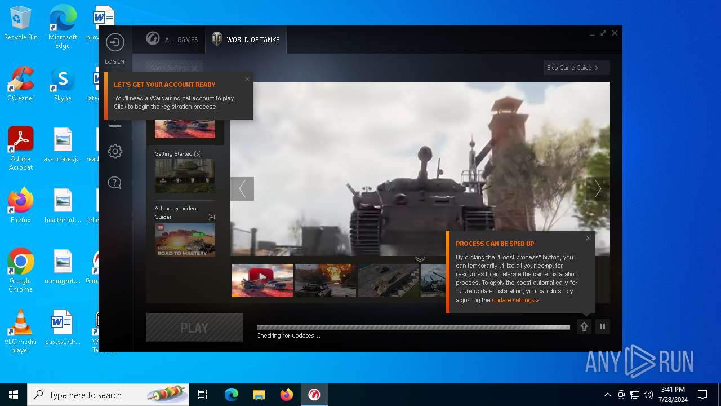
Task: Click Skip Game Guide button
Action: click(577, 68)
